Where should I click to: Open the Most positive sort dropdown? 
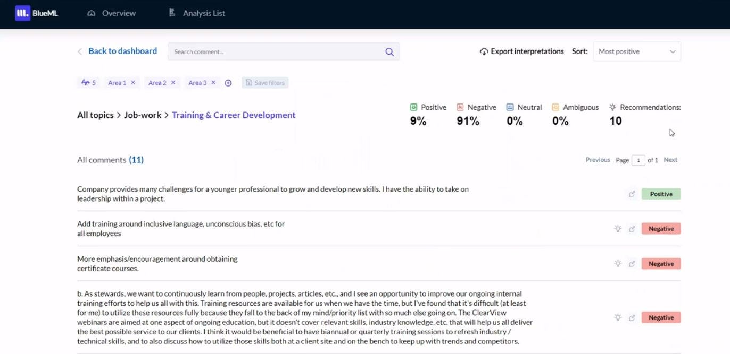pos(636,51)
